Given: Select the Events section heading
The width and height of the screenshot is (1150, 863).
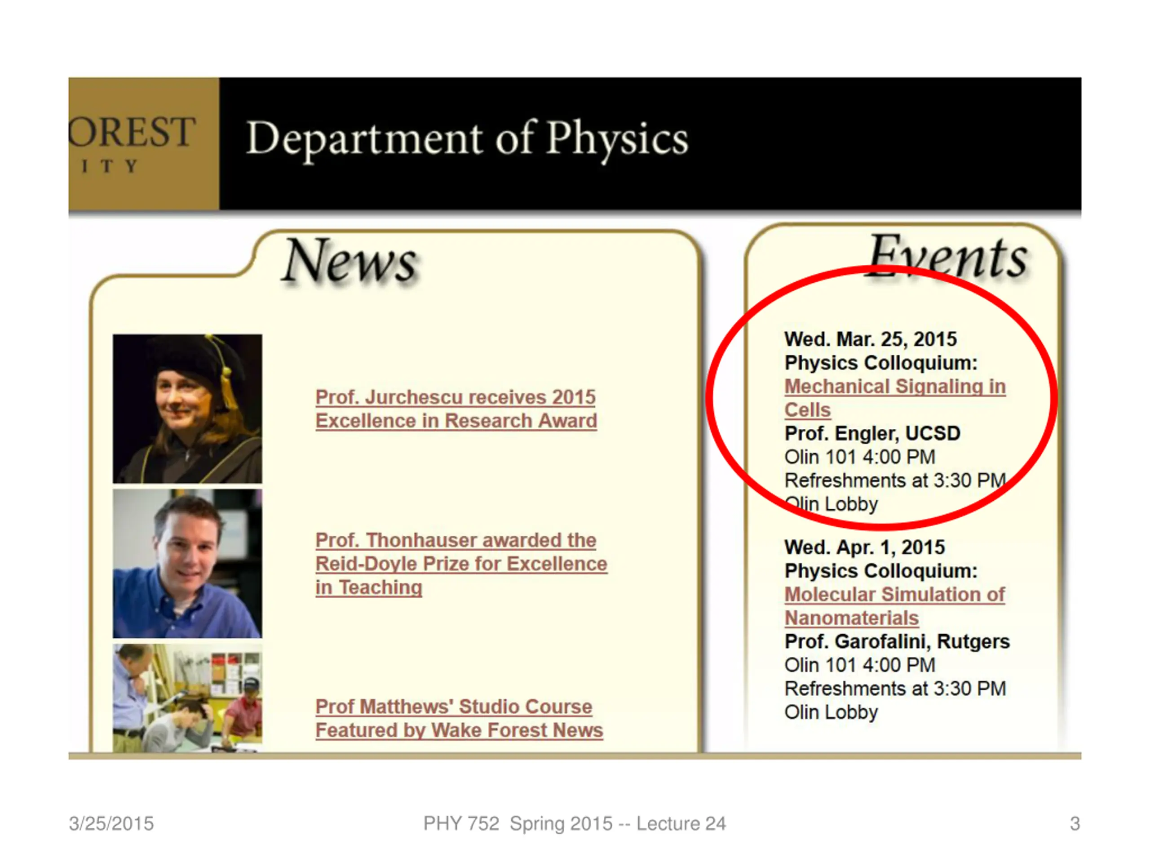Looking at the screenshot, I should click(x=948, y=256).
